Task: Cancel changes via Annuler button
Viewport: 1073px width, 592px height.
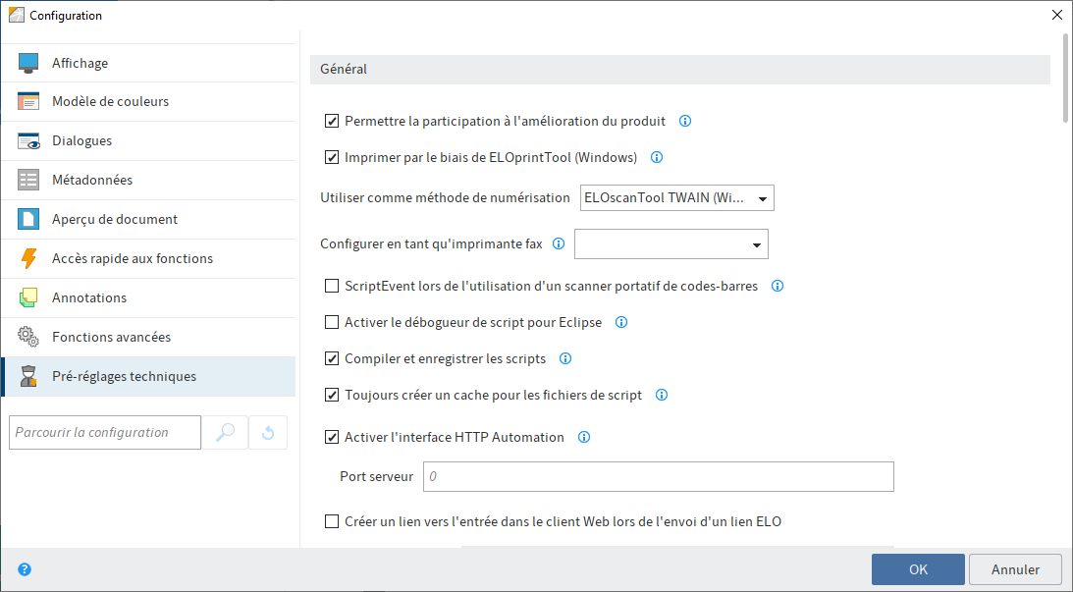Action: click(1015, 568)
